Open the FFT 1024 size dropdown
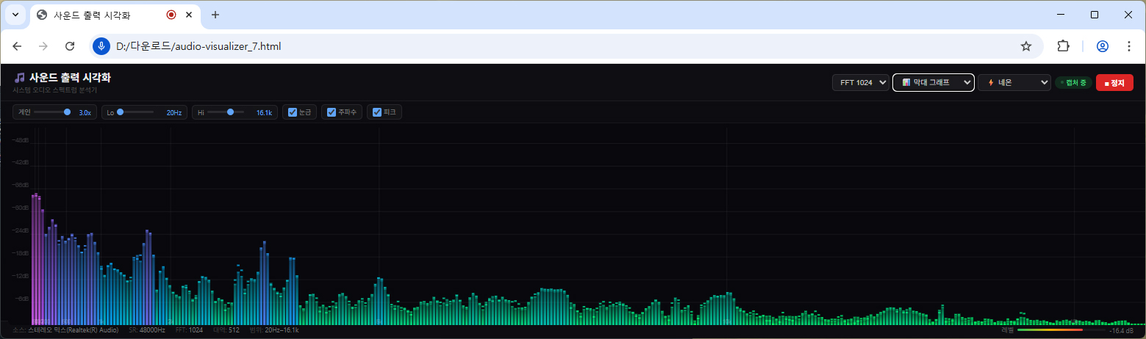Screen dimensions: 1146x339 pos(860,83)
